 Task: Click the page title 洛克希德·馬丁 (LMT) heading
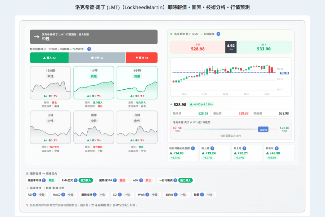[162, 8]
